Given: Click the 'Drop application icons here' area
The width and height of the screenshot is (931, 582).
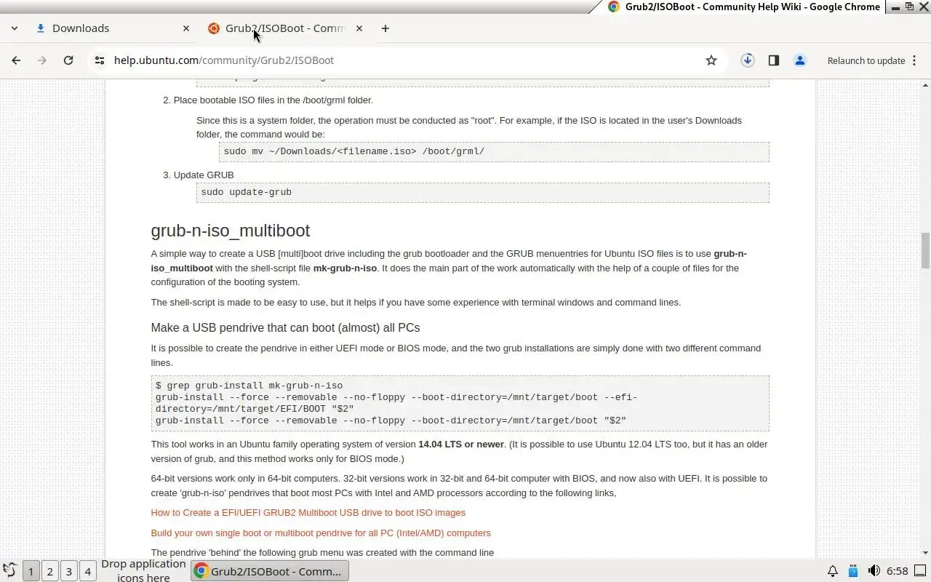Looking at the screenshot, I should pos(143,571).
